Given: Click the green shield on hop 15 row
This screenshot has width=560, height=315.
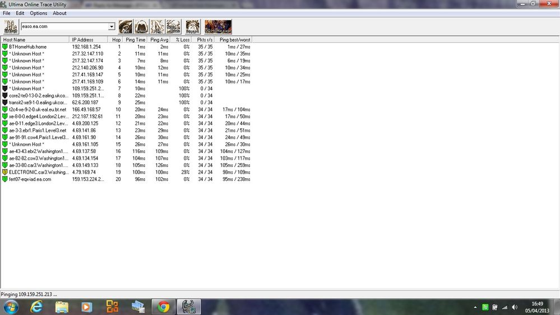Looking at the screenshot, I should pos(4,144).
